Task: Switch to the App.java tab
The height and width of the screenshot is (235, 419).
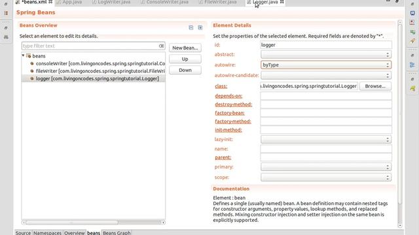Action: [x=69, y=2]
